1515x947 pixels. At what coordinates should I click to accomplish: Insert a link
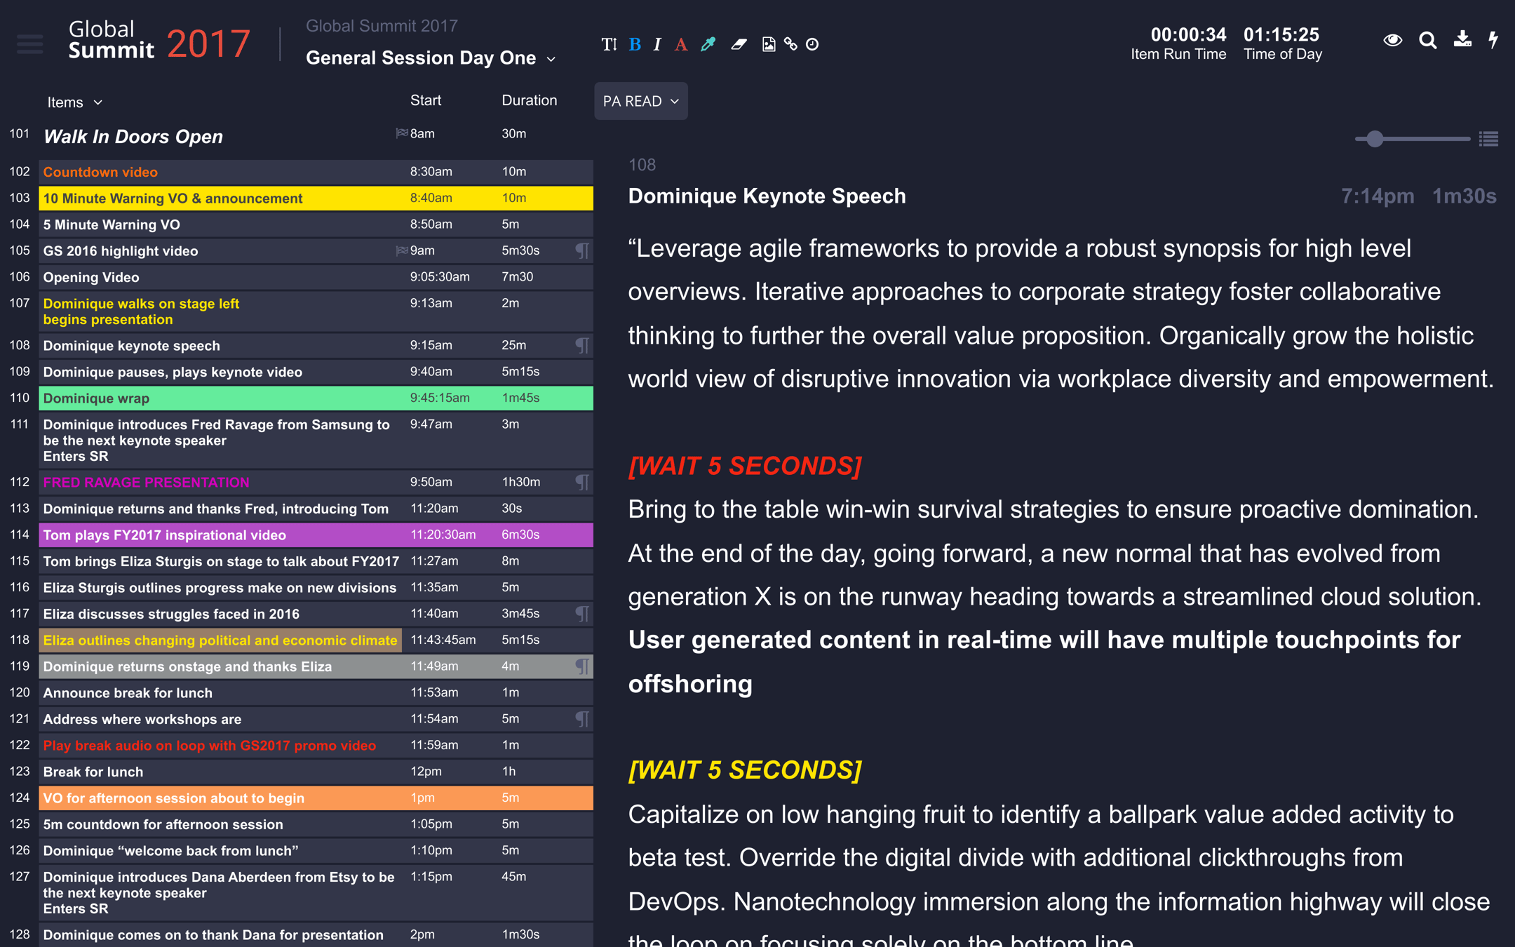tap(791, 43)
